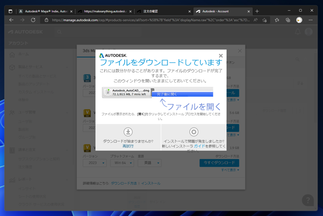Switch to 注文の確認 tab
The height and width of the screenshot is (216, 323).
(164, 11)
